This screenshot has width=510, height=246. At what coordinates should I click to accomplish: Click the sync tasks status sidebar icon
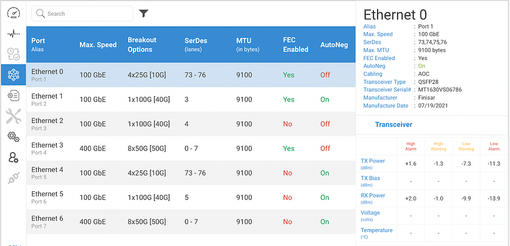[13, 54]
